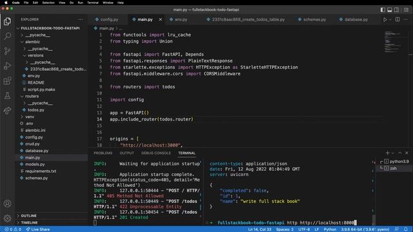Screen dimensions: 413x232
Task: Open the PROBLEMS panel tab
Action: pyautogui.click(x=103, y=153)
